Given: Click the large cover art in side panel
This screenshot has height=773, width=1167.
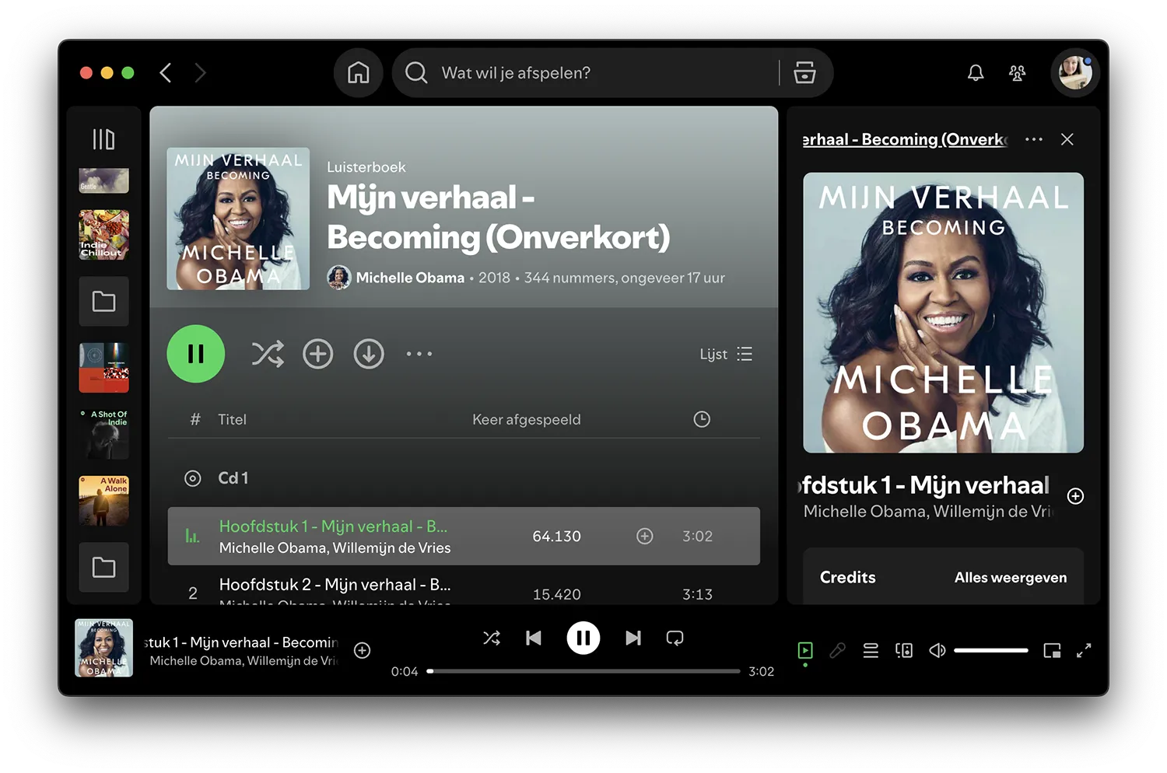Looking at the screenshot, I should 943,313.
